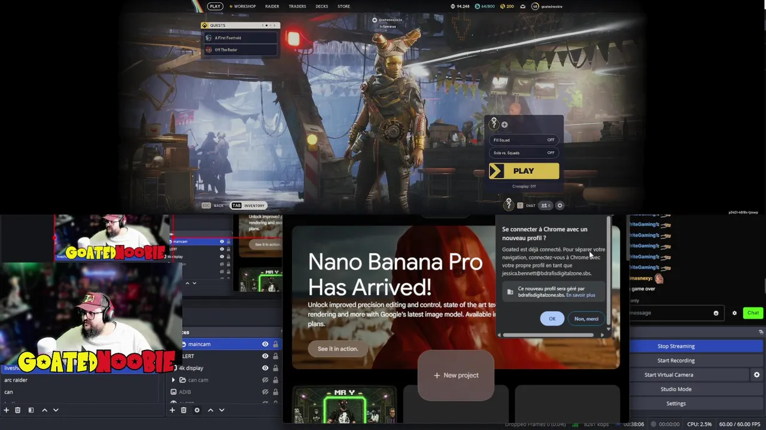Click Non, merci in Chrome dialog
The height and width of the screenshot is (430, 766).
pos(586,319)
